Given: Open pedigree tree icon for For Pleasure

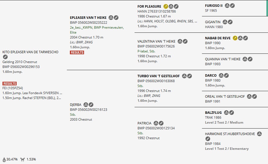Looking at the screenshot, I should pyautogui.click(x=171, y=6).
